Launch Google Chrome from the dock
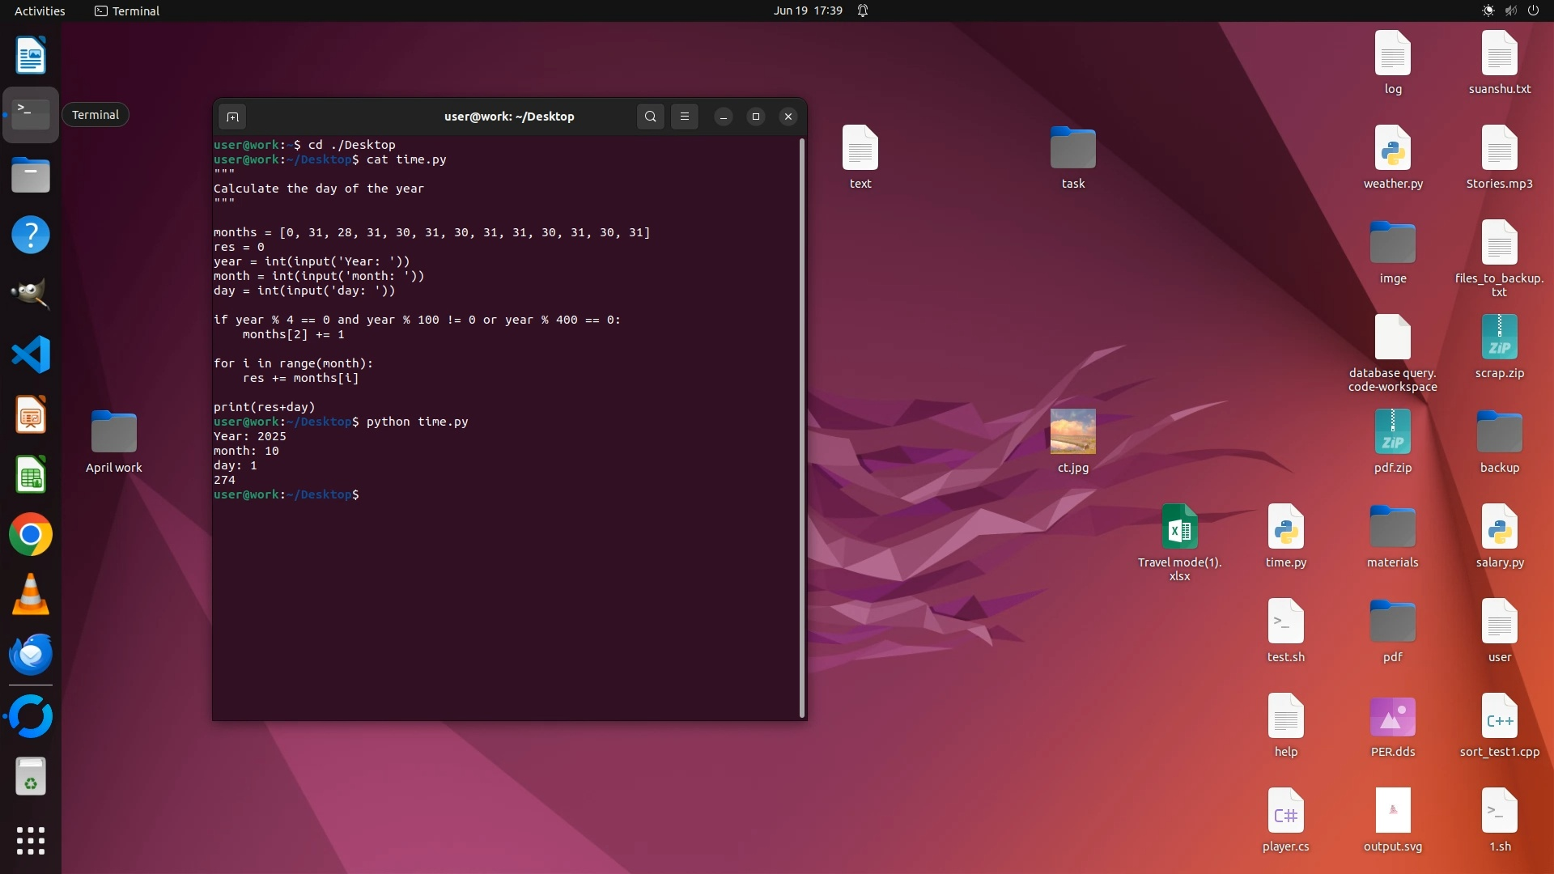The height and width of the screenshot is (874, 1554). pyautogui.click(x=31, y=535)
